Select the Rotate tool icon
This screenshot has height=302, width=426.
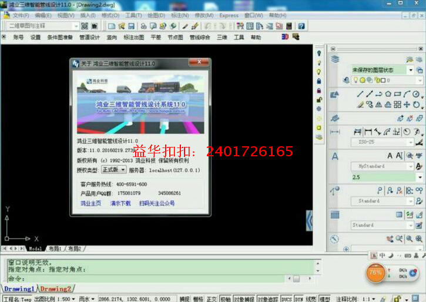[x=416, y=105]
